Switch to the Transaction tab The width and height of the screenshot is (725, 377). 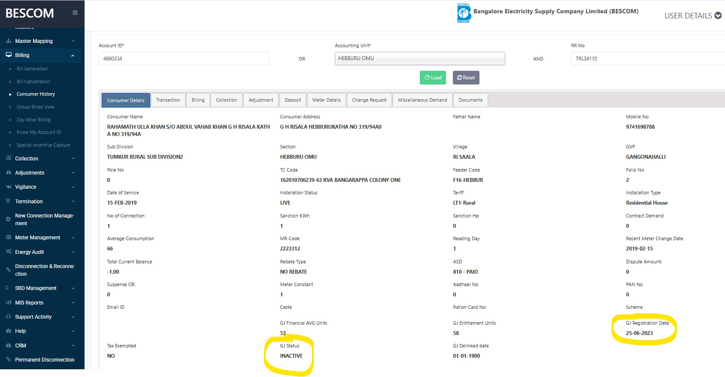pyautogui.click(x=168, y=100)
